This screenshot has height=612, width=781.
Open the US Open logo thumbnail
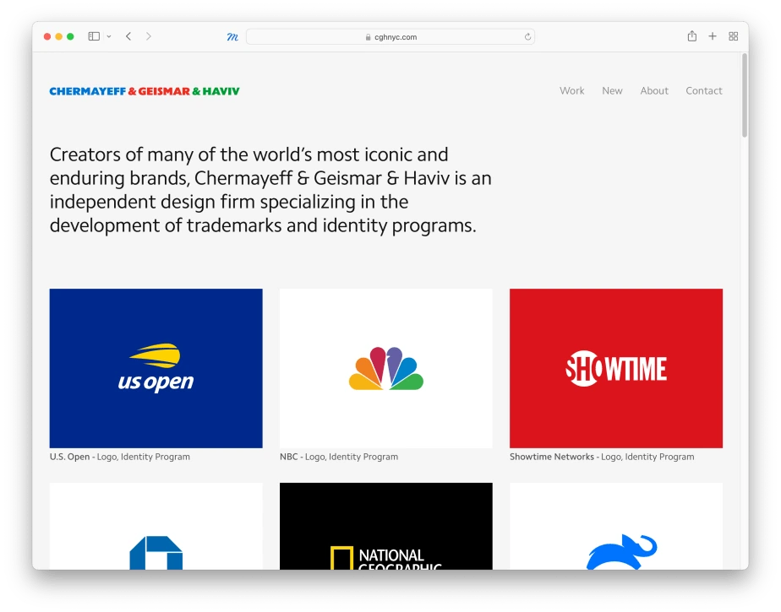click(156, 368)
